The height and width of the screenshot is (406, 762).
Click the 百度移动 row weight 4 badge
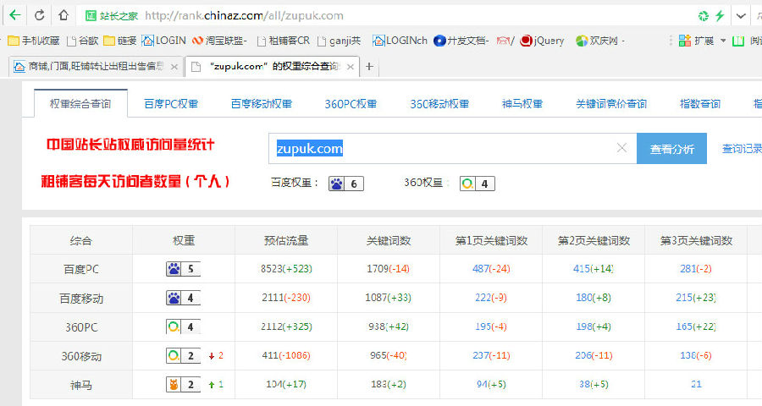click(183, 298)
